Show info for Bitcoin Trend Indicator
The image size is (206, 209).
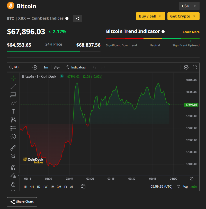[163, 32]
